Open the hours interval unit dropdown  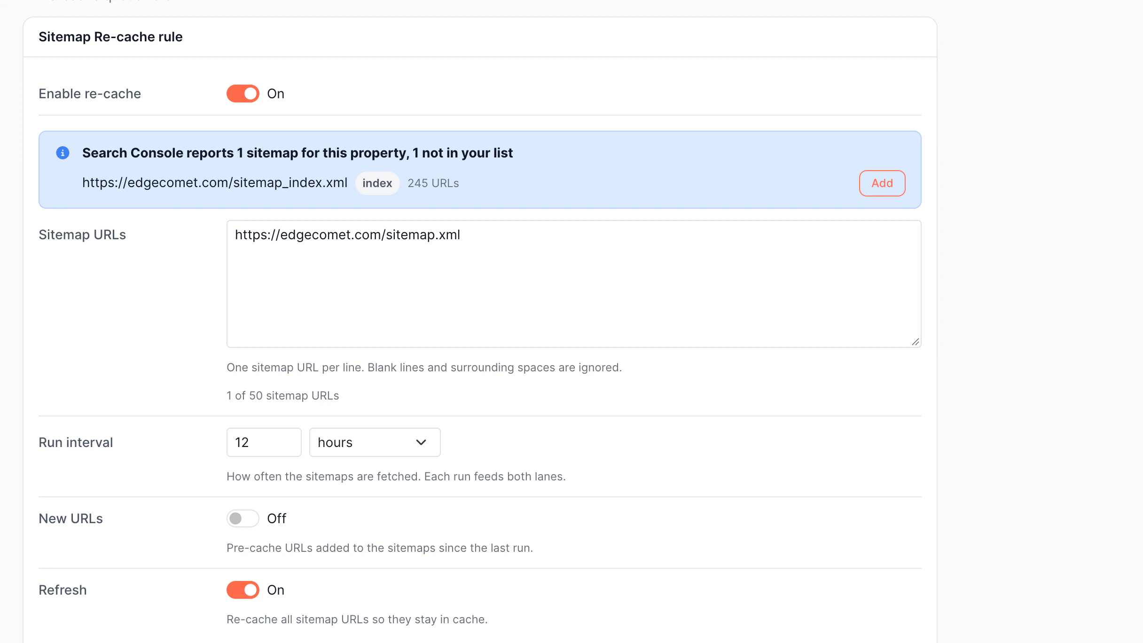(x=375, y=442)
